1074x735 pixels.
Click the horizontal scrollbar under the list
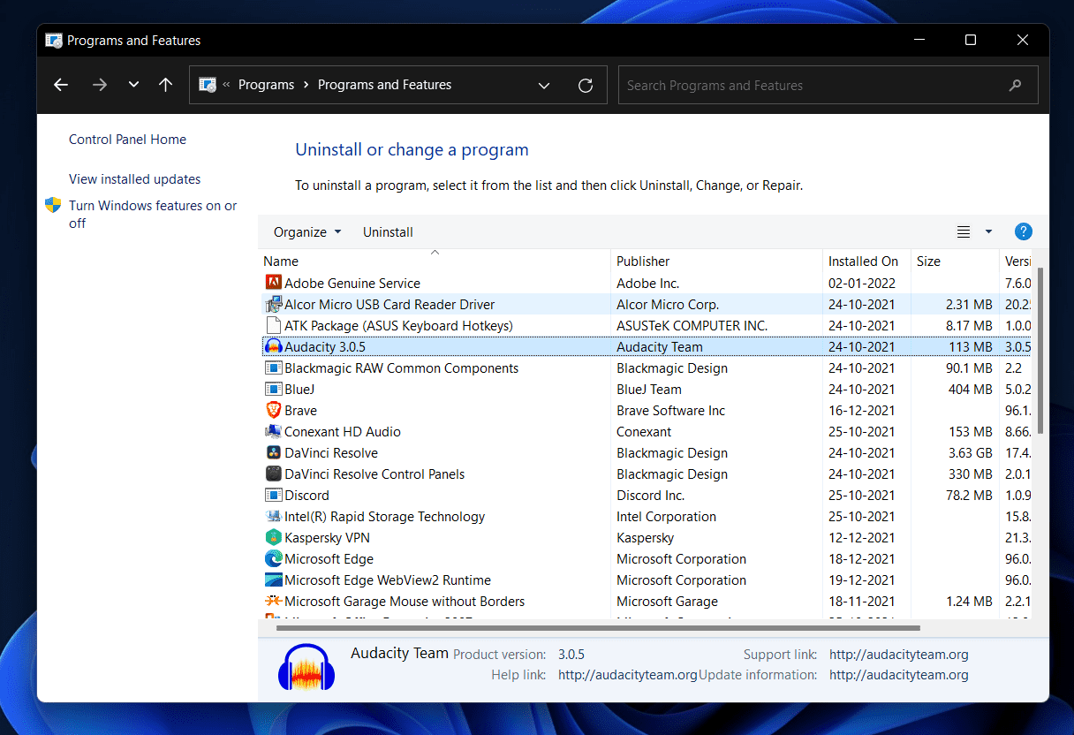click(x=597, y=628)
